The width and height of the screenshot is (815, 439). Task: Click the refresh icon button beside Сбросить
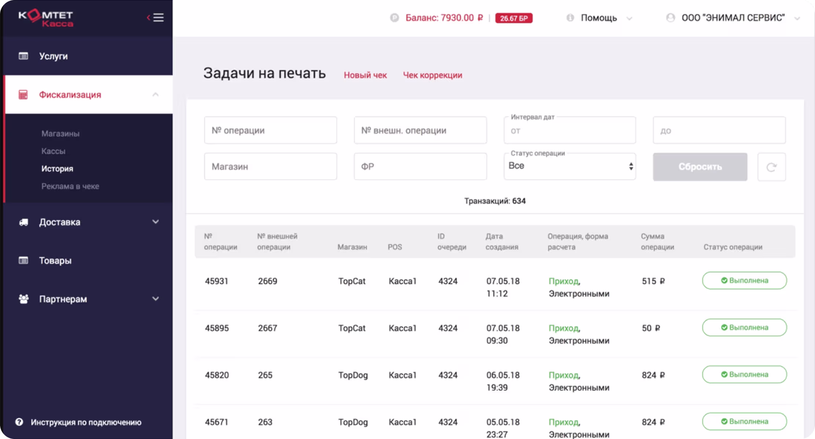(771, 167)
